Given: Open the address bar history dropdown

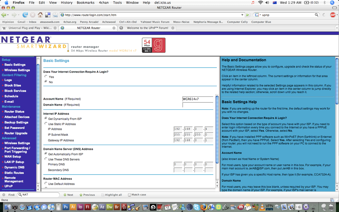Looking at the screenshot, I should tap(242, 15).
